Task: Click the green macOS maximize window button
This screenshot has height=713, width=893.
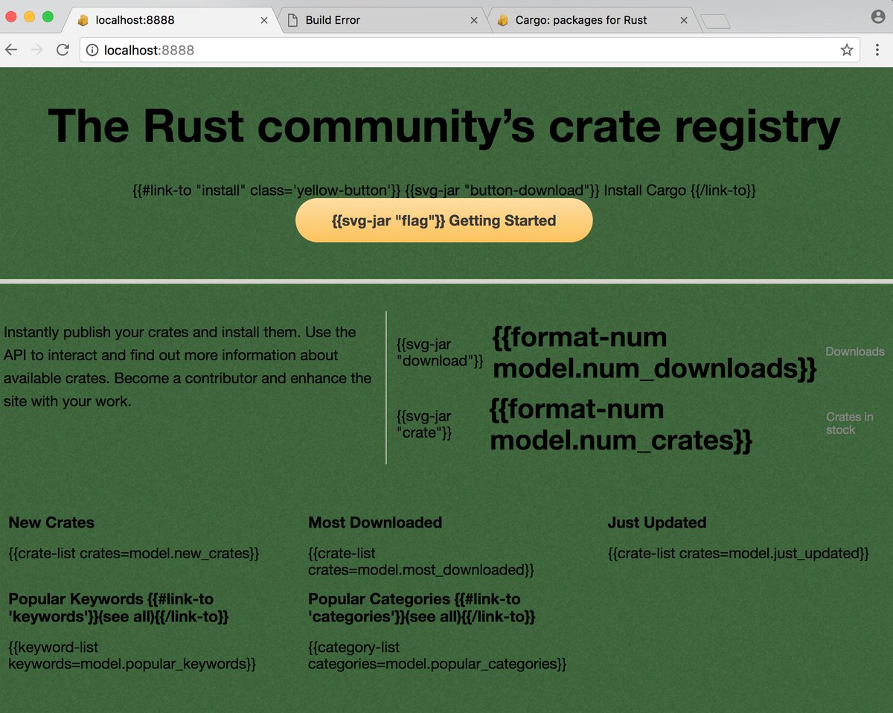Action: click(x=48, y=16)
